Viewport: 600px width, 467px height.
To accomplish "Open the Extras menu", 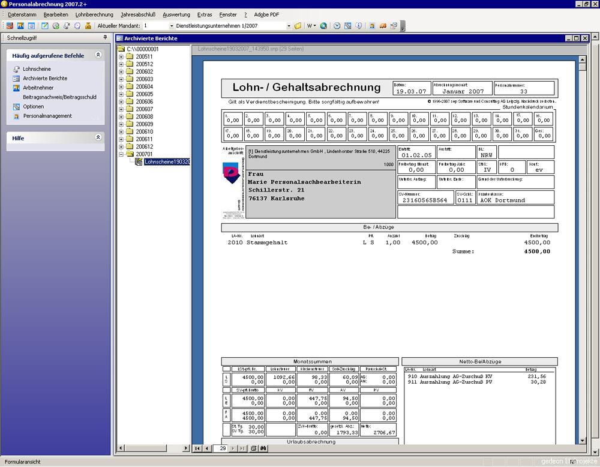I will [205, 14].
